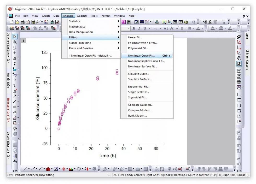Expand the Data Manipulation submenu
This screenshot has width=256, height=184.
click(91, 32)
